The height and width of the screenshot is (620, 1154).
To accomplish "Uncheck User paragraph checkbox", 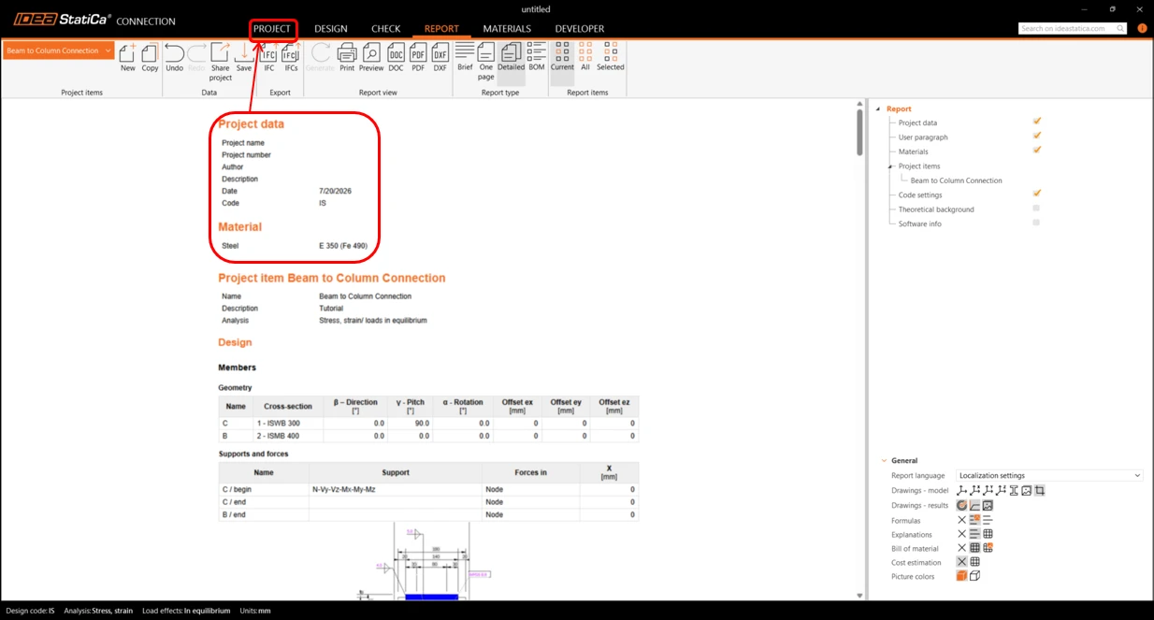I will tap(1036, 136).
